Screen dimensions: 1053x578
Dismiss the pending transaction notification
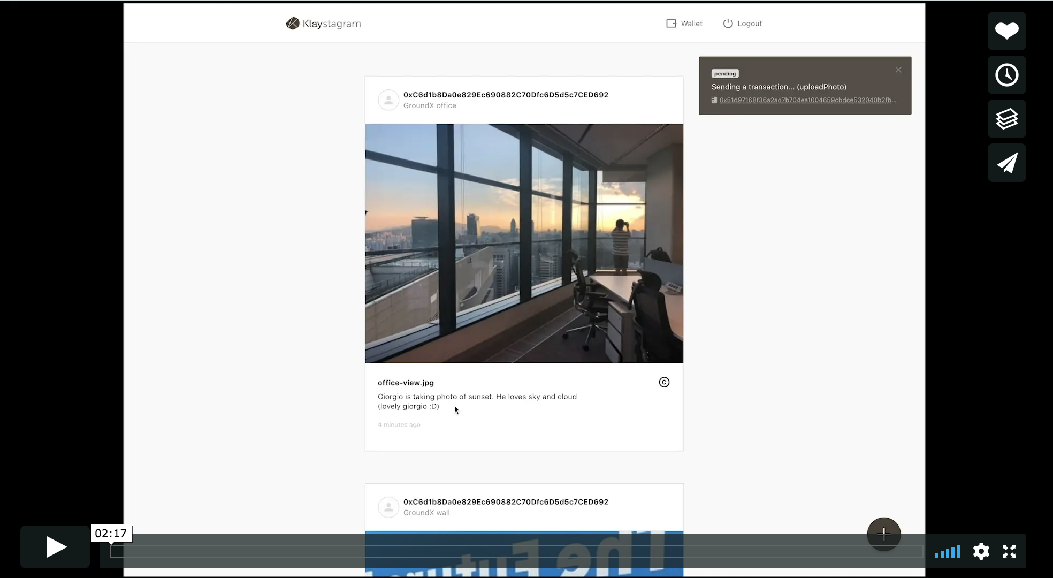point(898,70)
